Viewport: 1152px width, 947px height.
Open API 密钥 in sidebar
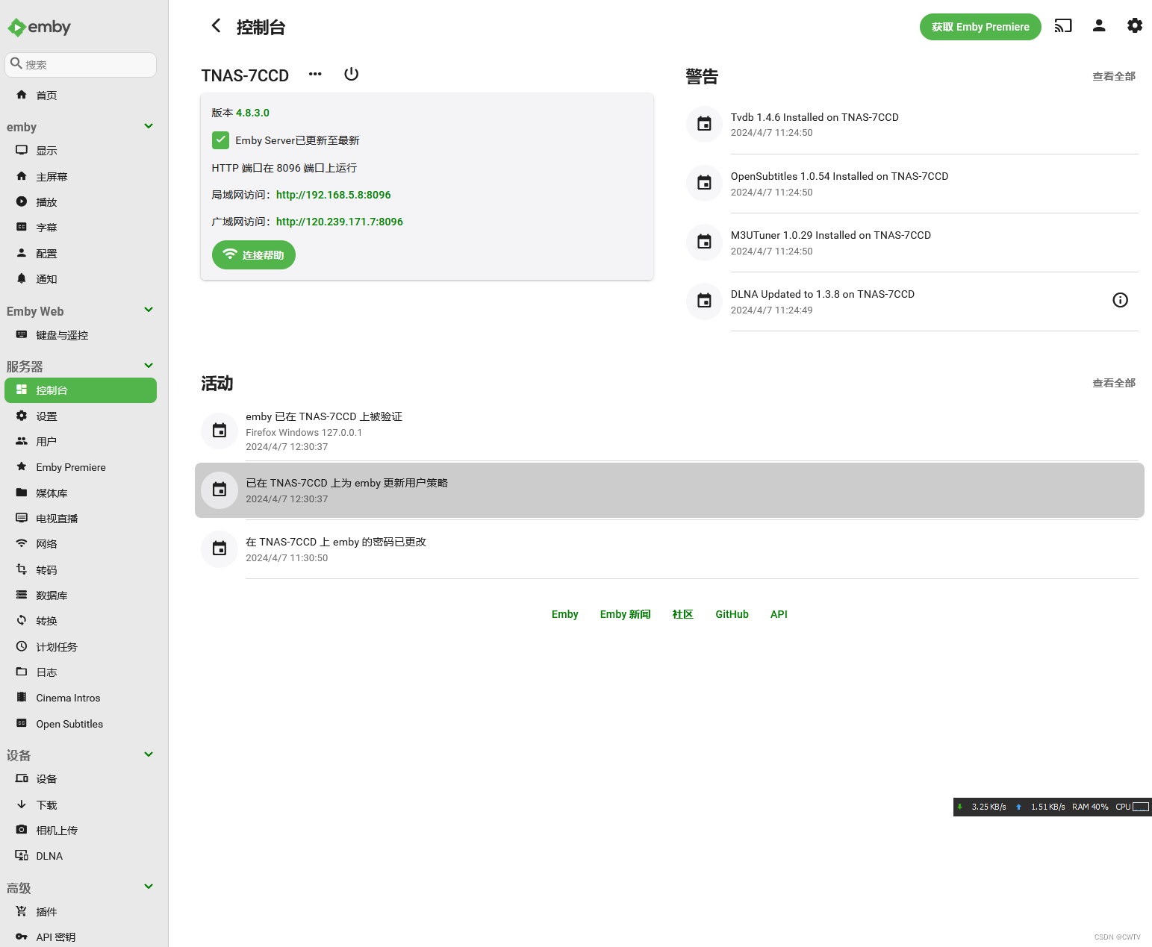[81, 937]
